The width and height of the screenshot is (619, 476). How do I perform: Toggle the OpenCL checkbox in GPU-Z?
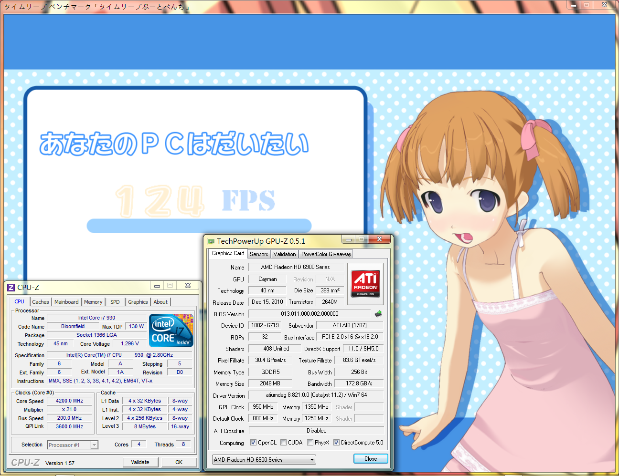pos(253,443)
